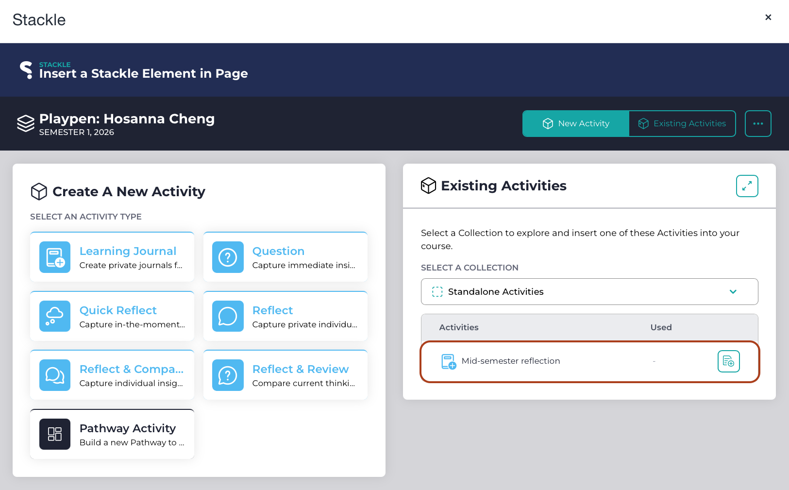Screen dimensions: 789x490
Task: Insert Mid-semester reflection via the insert icon
Action: pos(728,361)
